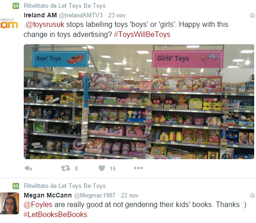
Task: Click the globe icon beside Ireland AM tweet
Action: coord(252,16)
